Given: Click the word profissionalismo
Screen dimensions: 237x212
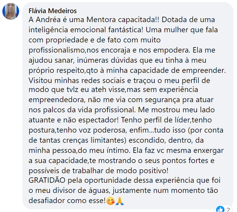Looking at the screenshot, I should click(x=57, y=50).
